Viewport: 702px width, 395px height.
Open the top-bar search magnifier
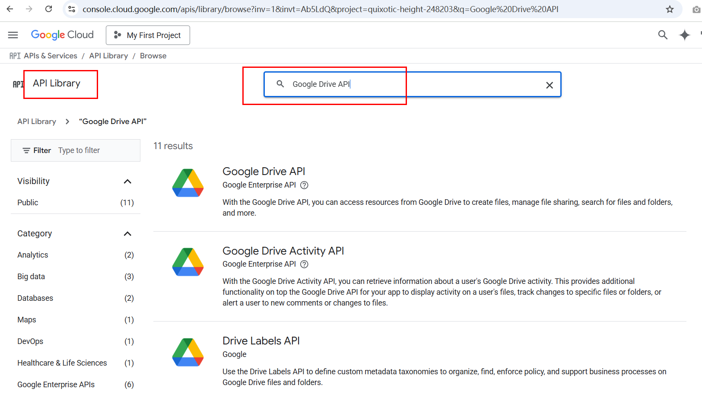(x=663, y=35)
